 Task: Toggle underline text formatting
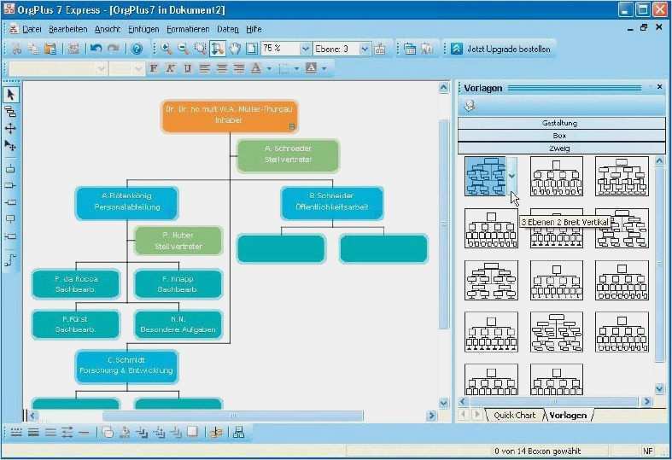[187, 68]
